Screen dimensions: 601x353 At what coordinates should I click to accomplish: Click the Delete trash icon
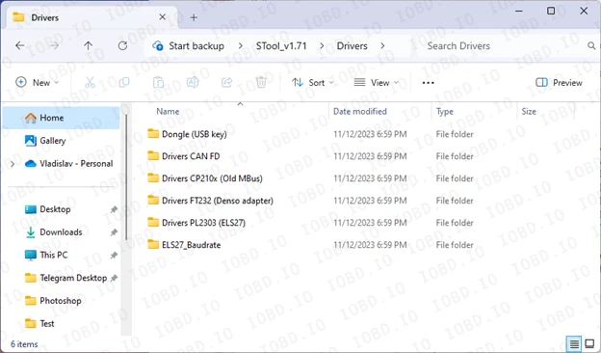click(261, 83)
